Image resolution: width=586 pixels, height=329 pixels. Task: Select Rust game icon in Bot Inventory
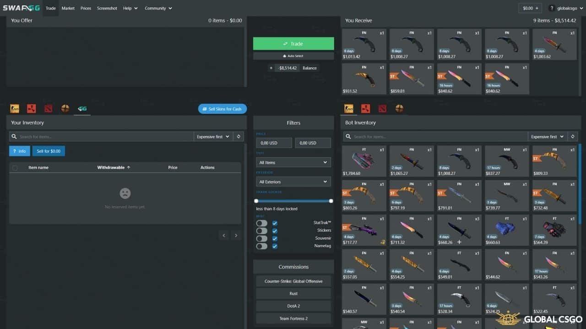click(x=365, y=108)
